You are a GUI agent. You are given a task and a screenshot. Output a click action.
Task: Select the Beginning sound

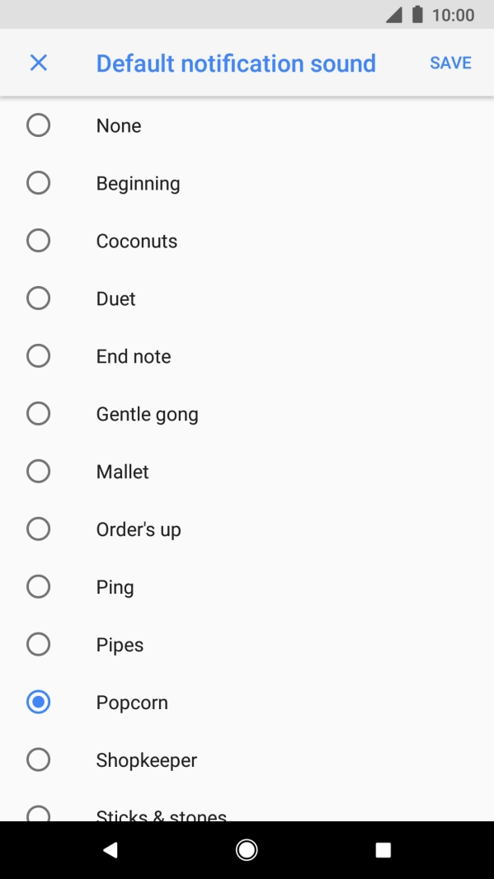(38, 183)
